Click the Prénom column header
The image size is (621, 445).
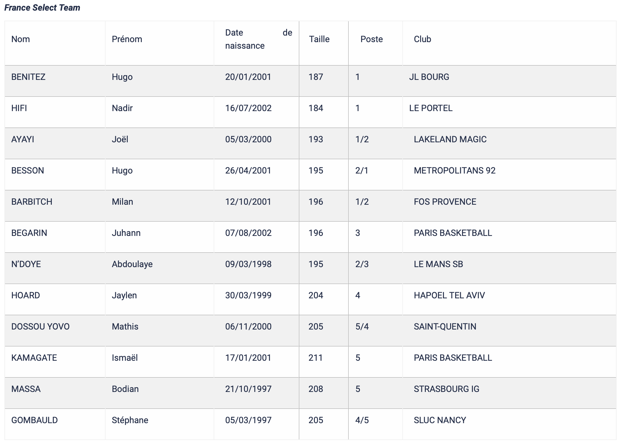(127, 39)
